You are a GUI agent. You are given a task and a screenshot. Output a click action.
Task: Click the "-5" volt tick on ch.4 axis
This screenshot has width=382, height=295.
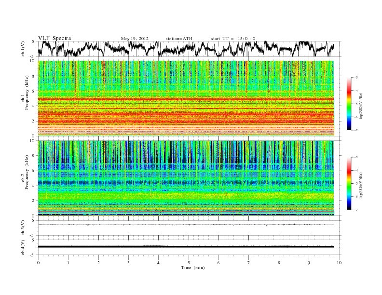(32, 255)
